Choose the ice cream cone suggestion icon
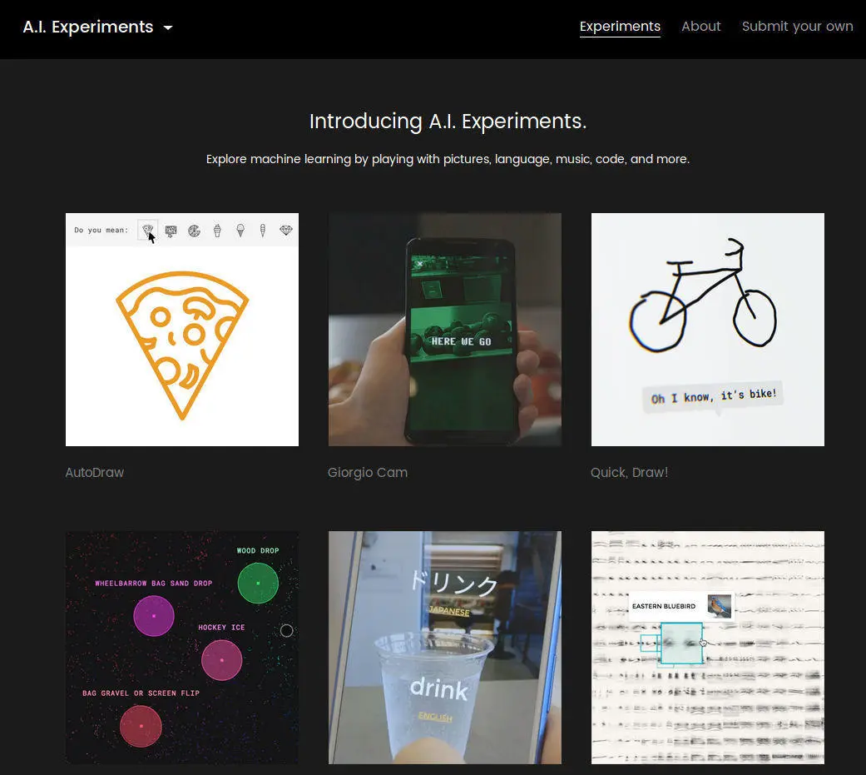 click(x=240, y=230)
